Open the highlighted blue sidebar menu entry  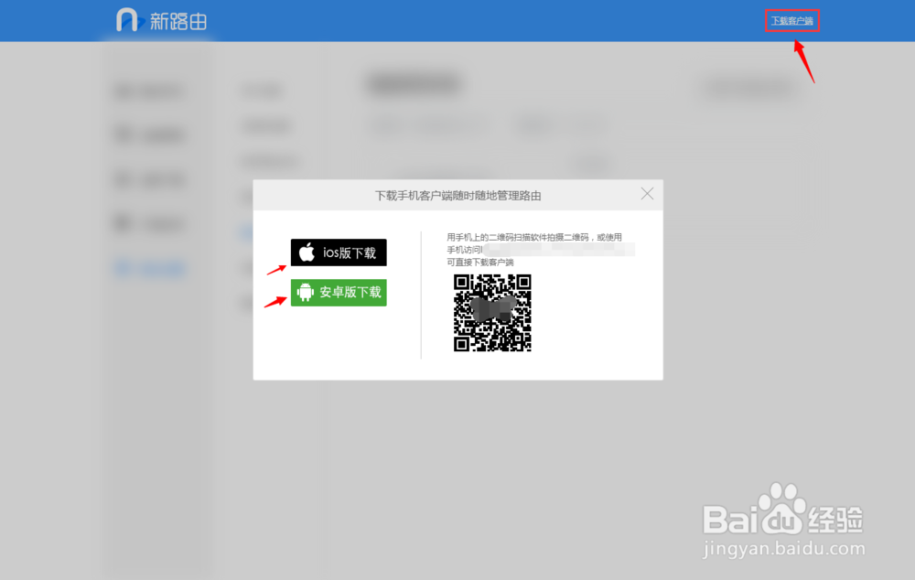tap(151, 267)
